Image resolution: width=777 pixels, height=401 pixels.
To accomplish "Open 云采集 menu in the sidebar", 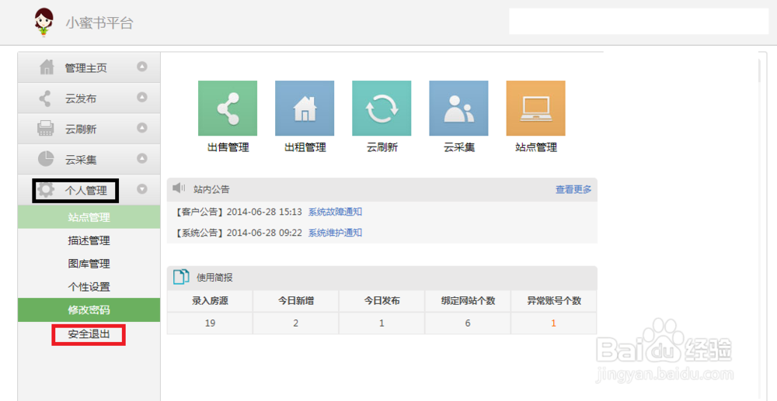I will pos(89,159).
